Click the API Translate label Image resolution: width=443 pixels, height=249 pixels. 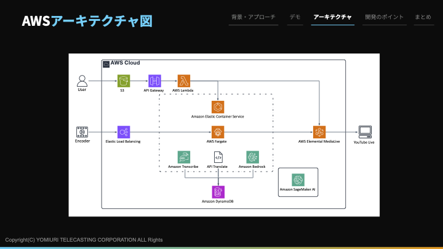coord(217,167)
